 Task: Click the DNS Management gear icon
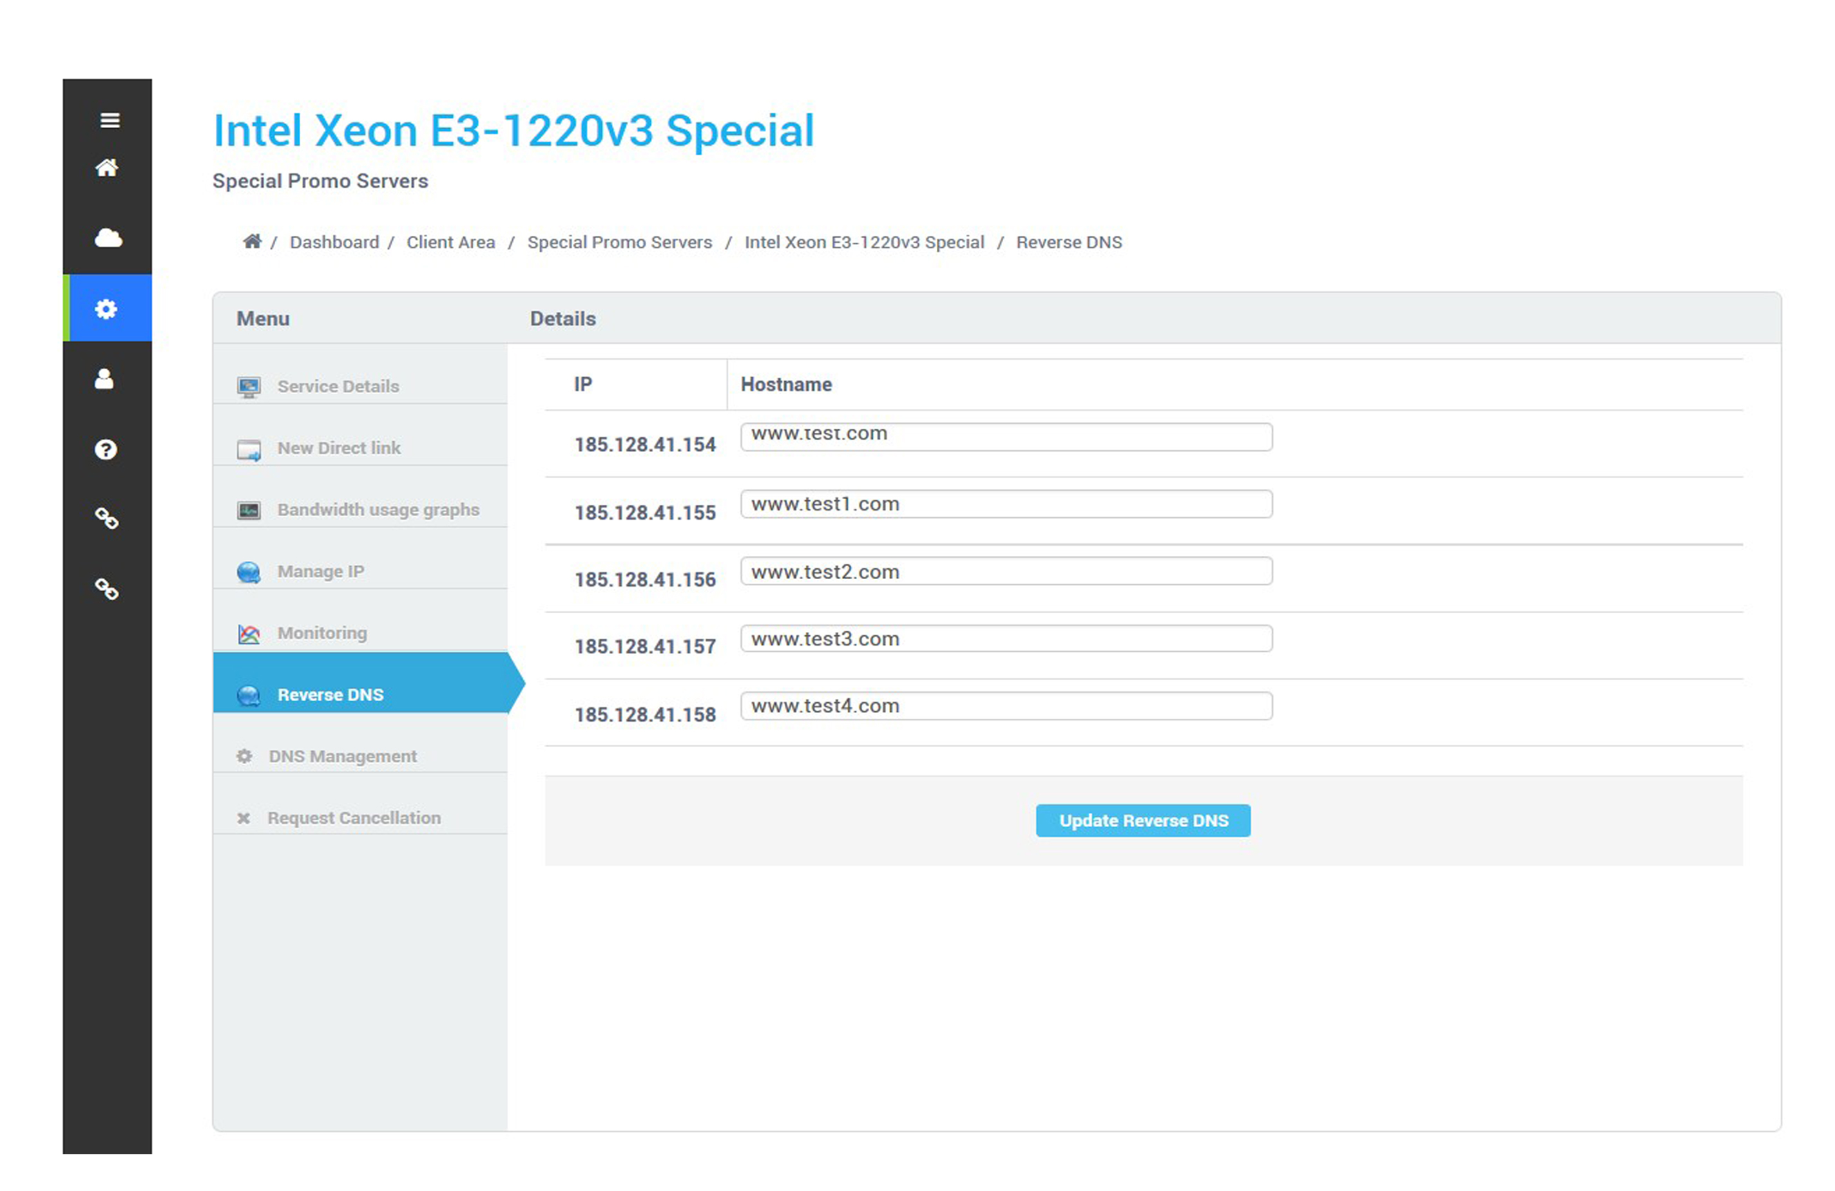244,756
